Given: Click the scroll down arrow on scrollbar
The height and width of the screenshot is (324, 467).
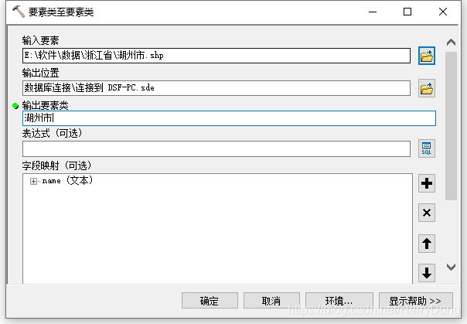Looking at the screenshot, I should click(451, 267).
